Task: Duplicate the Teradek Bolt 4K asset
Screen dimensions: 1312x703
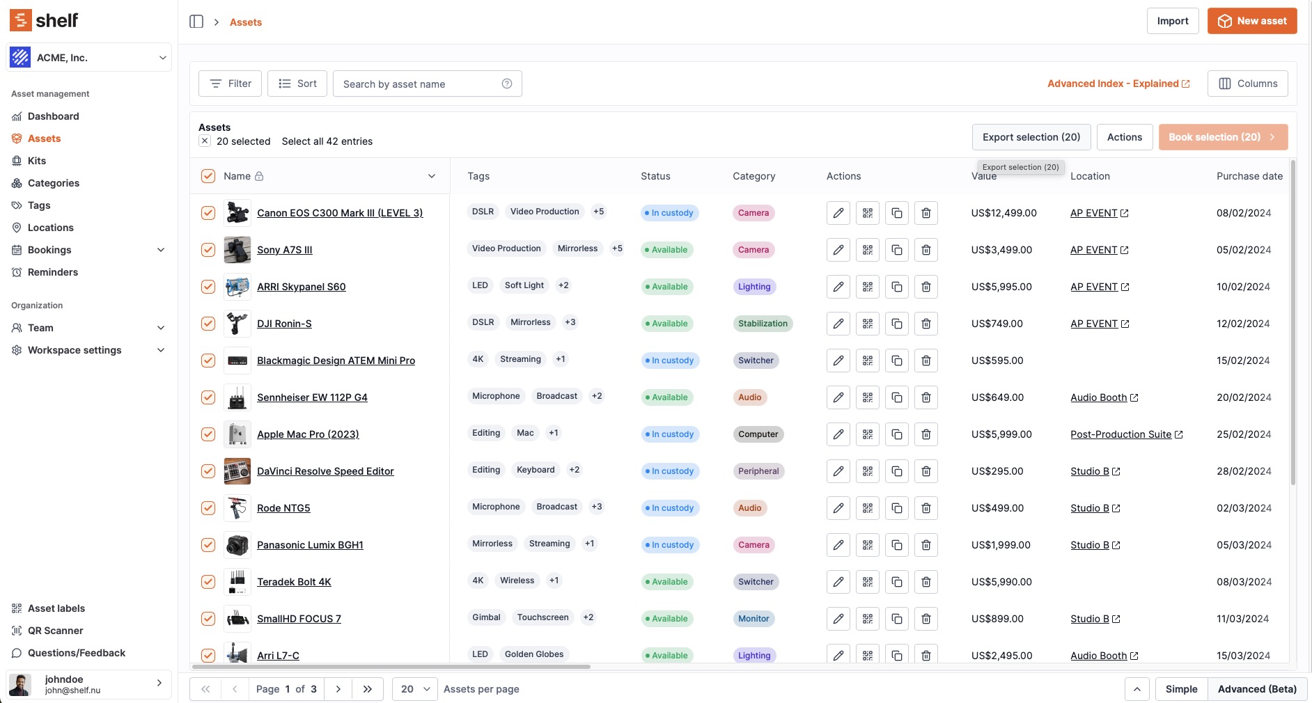Action: point(897,582)
